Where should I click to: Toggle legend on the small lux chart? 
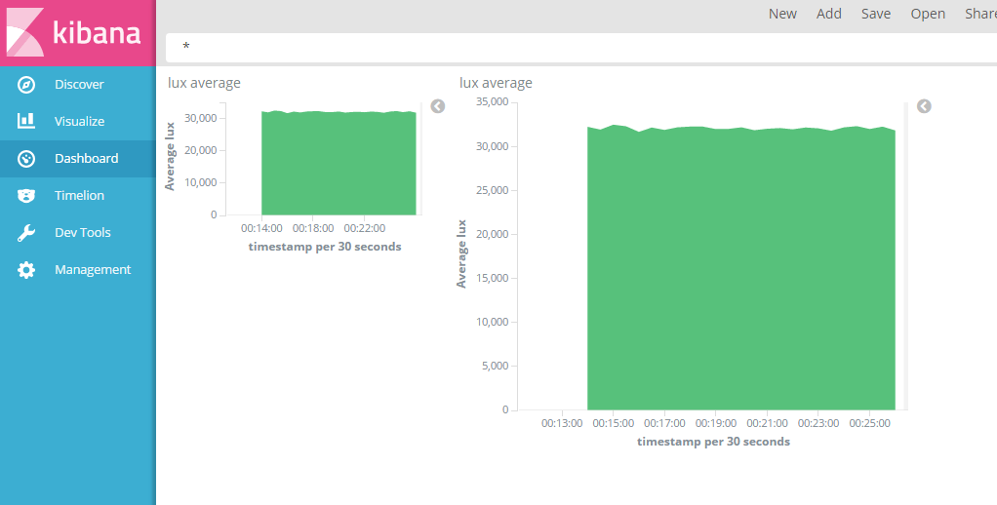[x=438, y=106]
